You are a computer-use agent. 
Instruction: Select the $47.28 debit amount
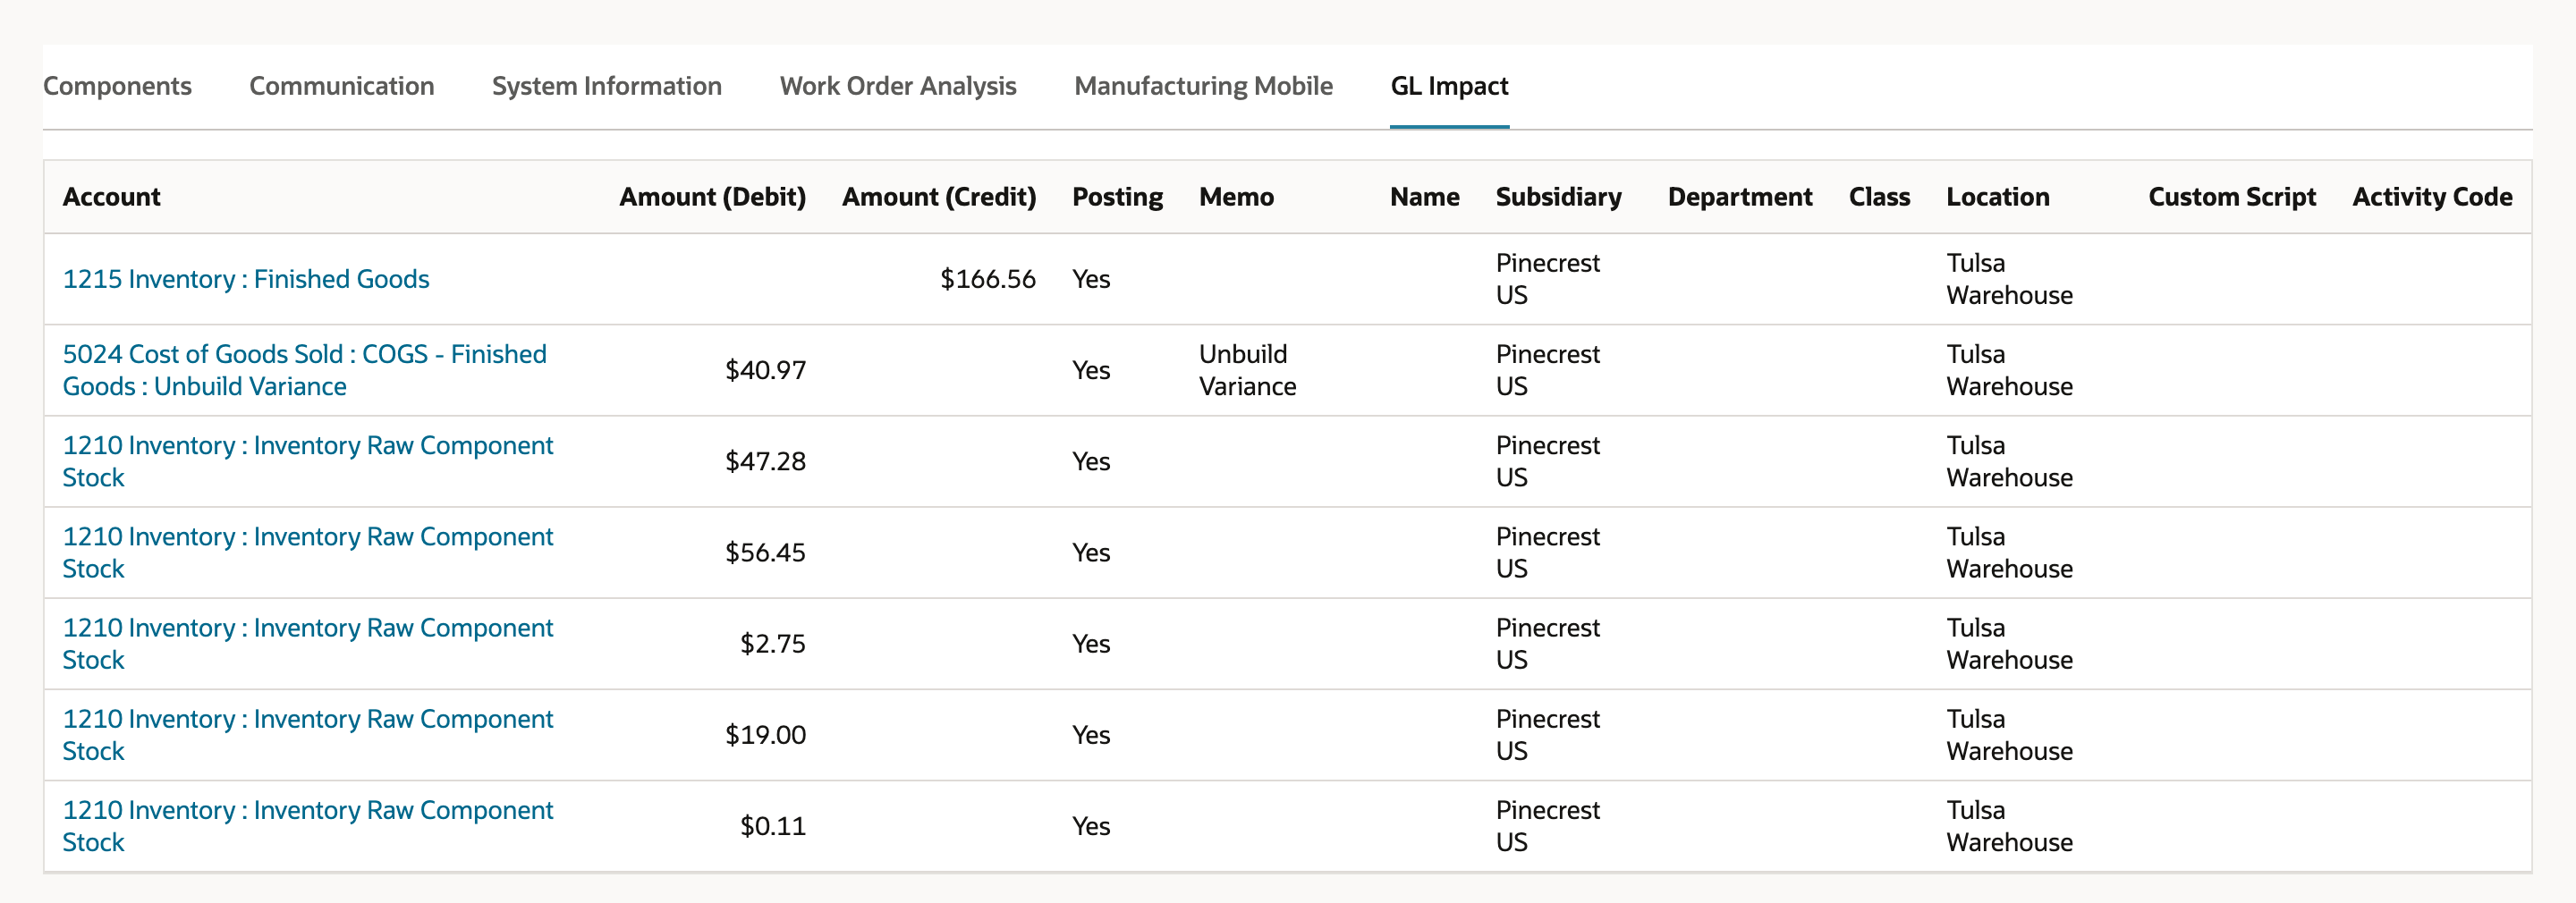tap(765, 461)
